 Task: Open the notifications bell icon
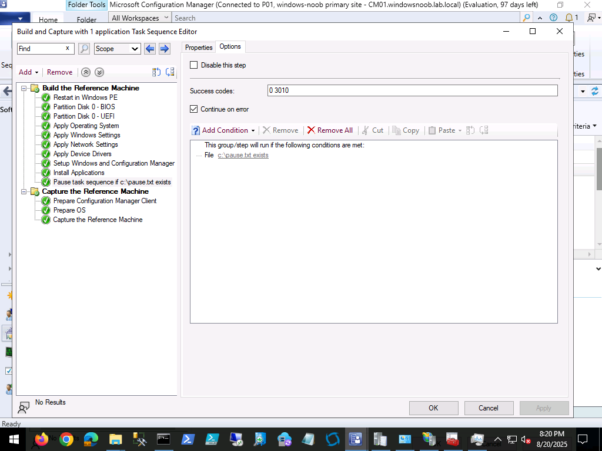coord(569,18)
